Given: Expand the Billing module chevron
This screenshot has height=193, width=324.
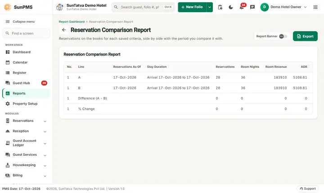Looking at the screenshot, I should (45, 176).
